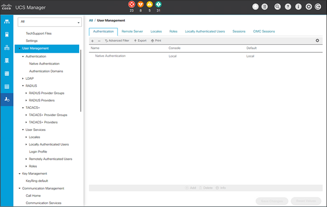Viewport: 327px width, 207px height.
Task: Open the minor faults icon showing 5
Action: (150, 4)
